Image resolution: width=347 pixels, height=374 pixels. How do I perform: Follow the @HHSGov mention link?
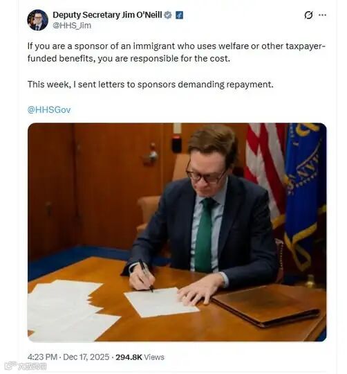click(49, 109)
